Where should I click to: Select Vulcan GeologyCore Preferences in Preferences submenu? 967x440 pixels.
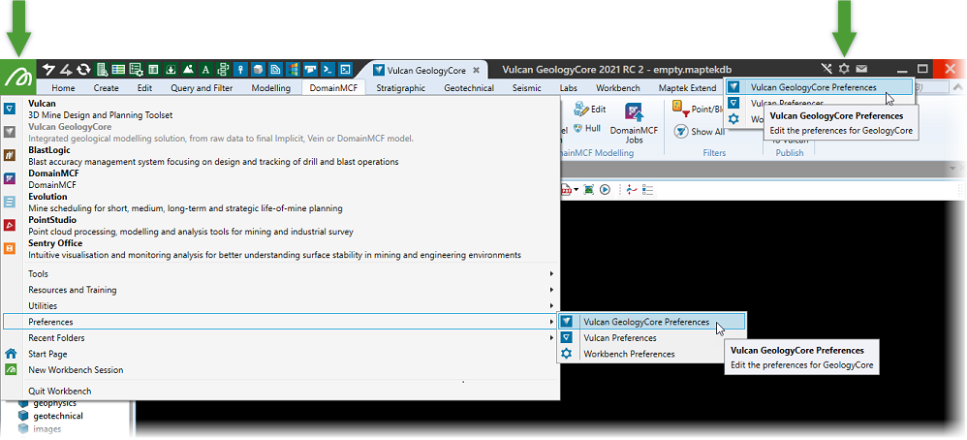(x=651, y=322)
